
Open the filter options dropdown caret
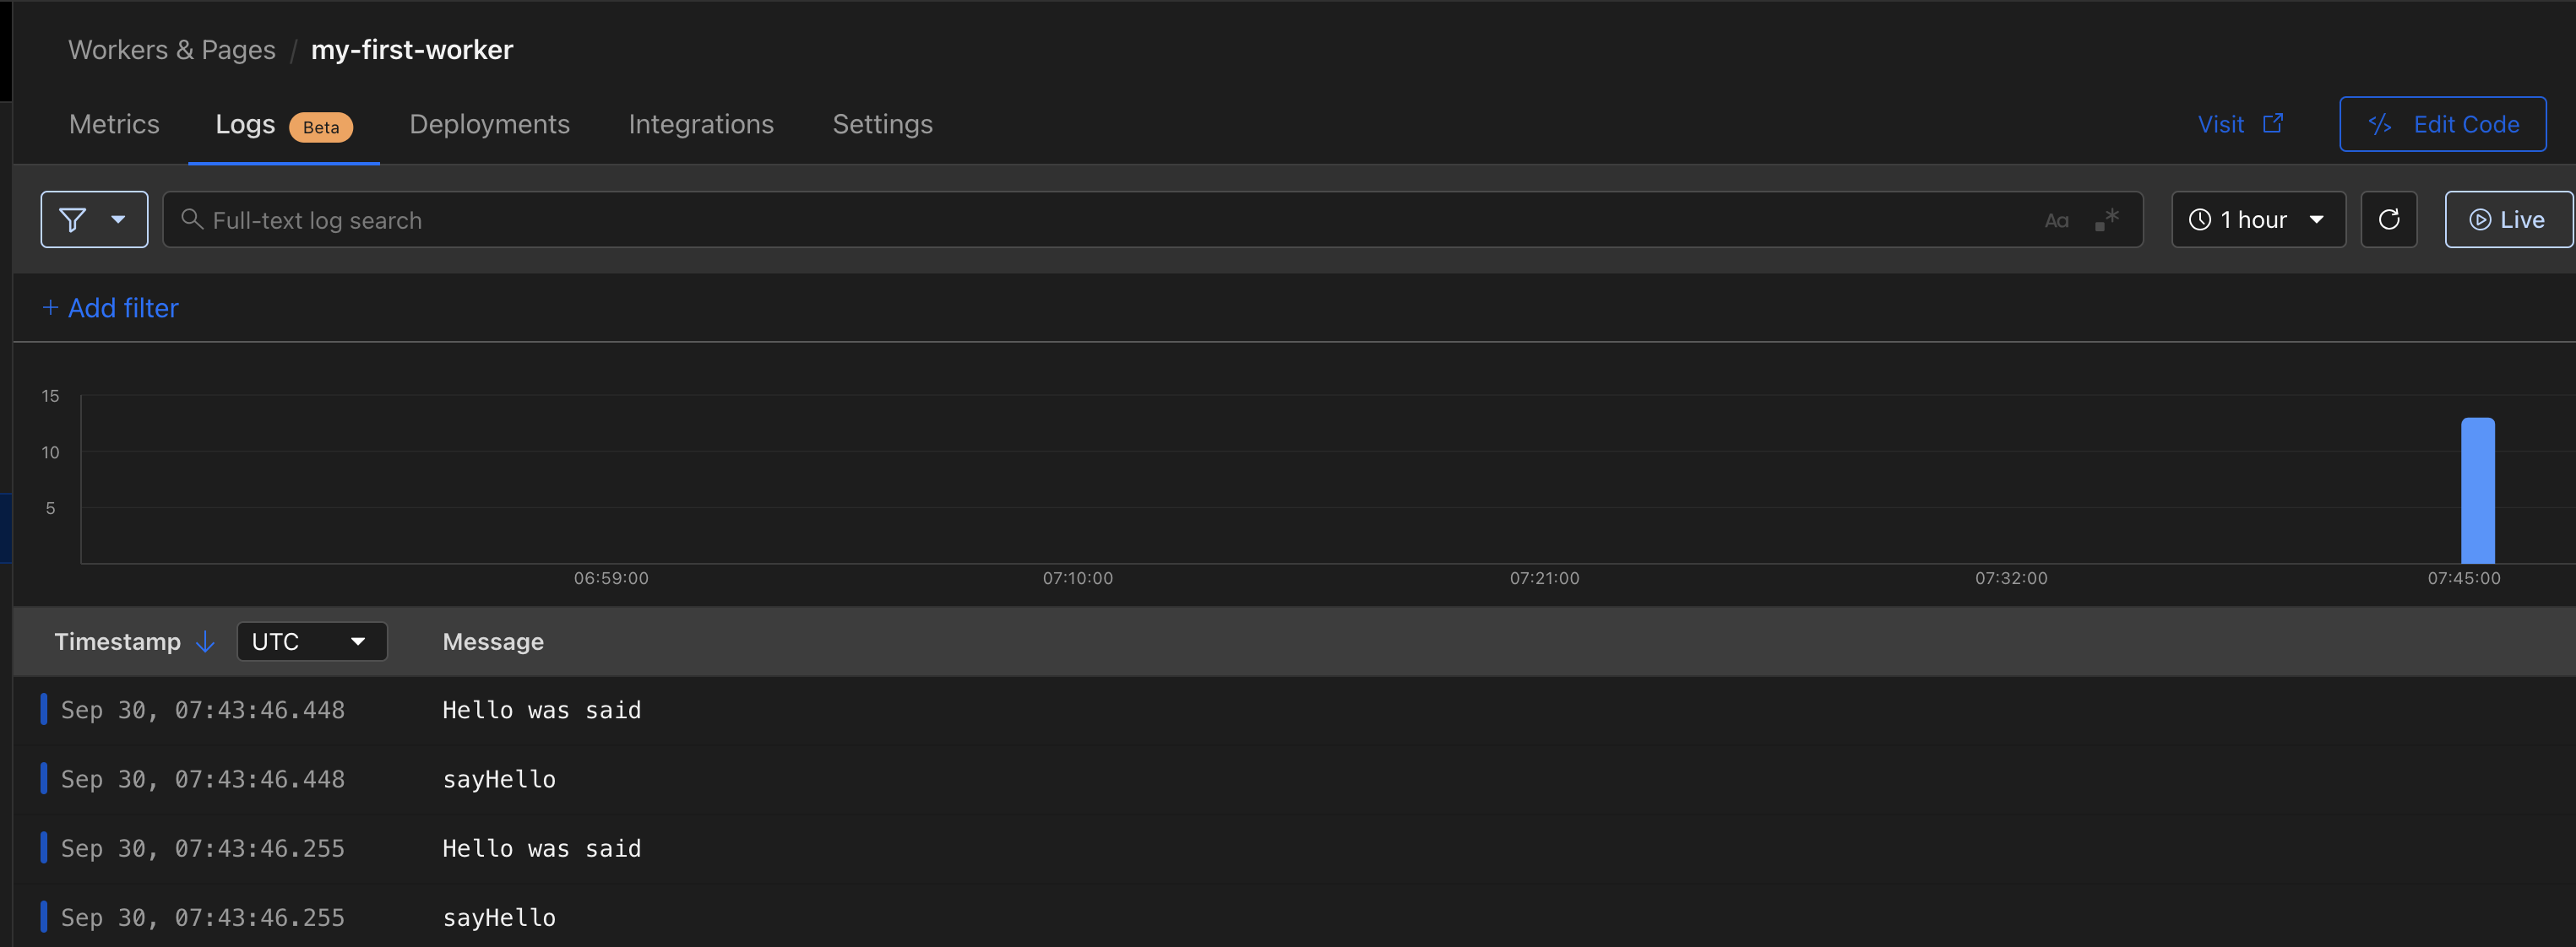tap(117, 219)
